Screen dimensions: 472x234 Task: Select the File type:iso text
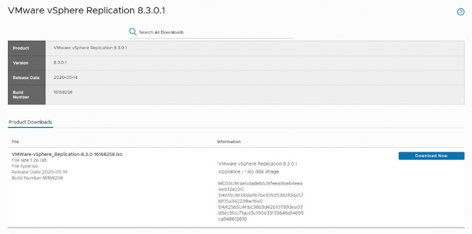[25, 166]
